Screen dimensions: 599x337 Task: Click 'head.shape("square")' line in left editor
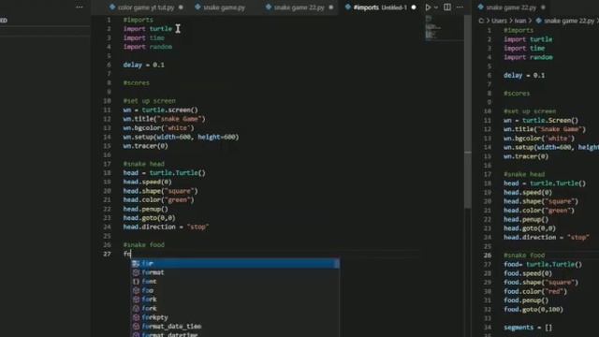[160, 191]
